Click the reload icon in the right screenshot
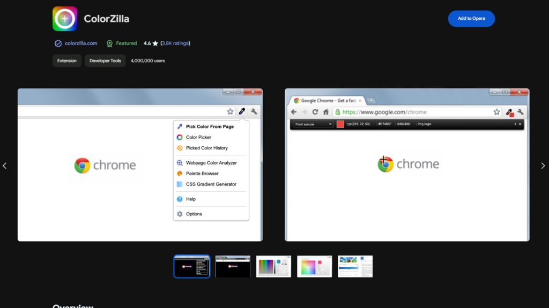 [315, 112]
